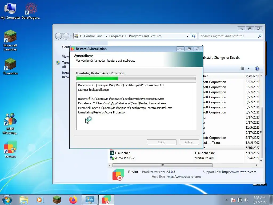273x205 pixels.
Task: Click the Avbryt button
Action: coord(189,142)
